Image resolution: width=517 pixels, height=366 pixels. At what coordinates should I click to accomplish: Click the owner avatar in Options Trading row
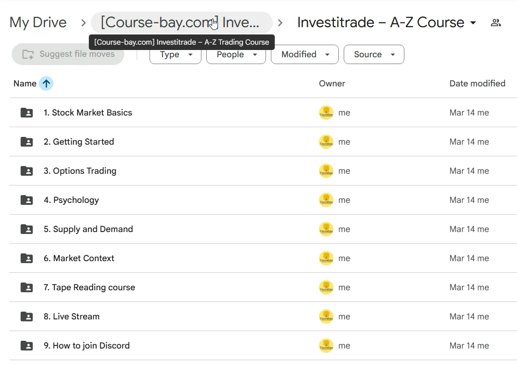326,171
